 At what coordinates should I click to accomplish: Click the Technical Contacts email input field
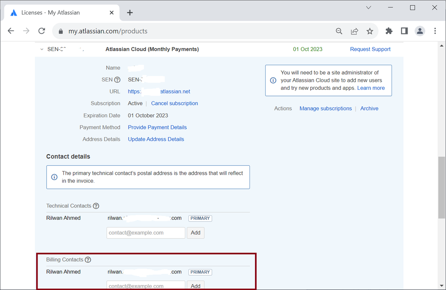tap(146, 233)
